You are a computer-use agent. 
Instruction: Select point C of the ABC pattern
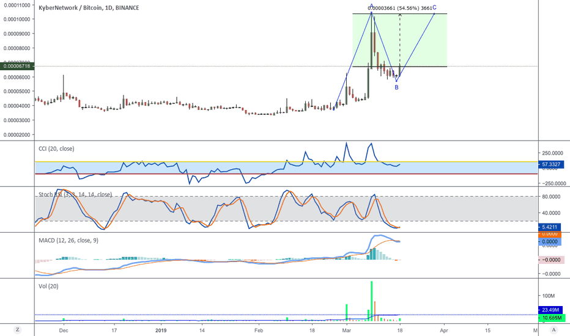(434, 7)
